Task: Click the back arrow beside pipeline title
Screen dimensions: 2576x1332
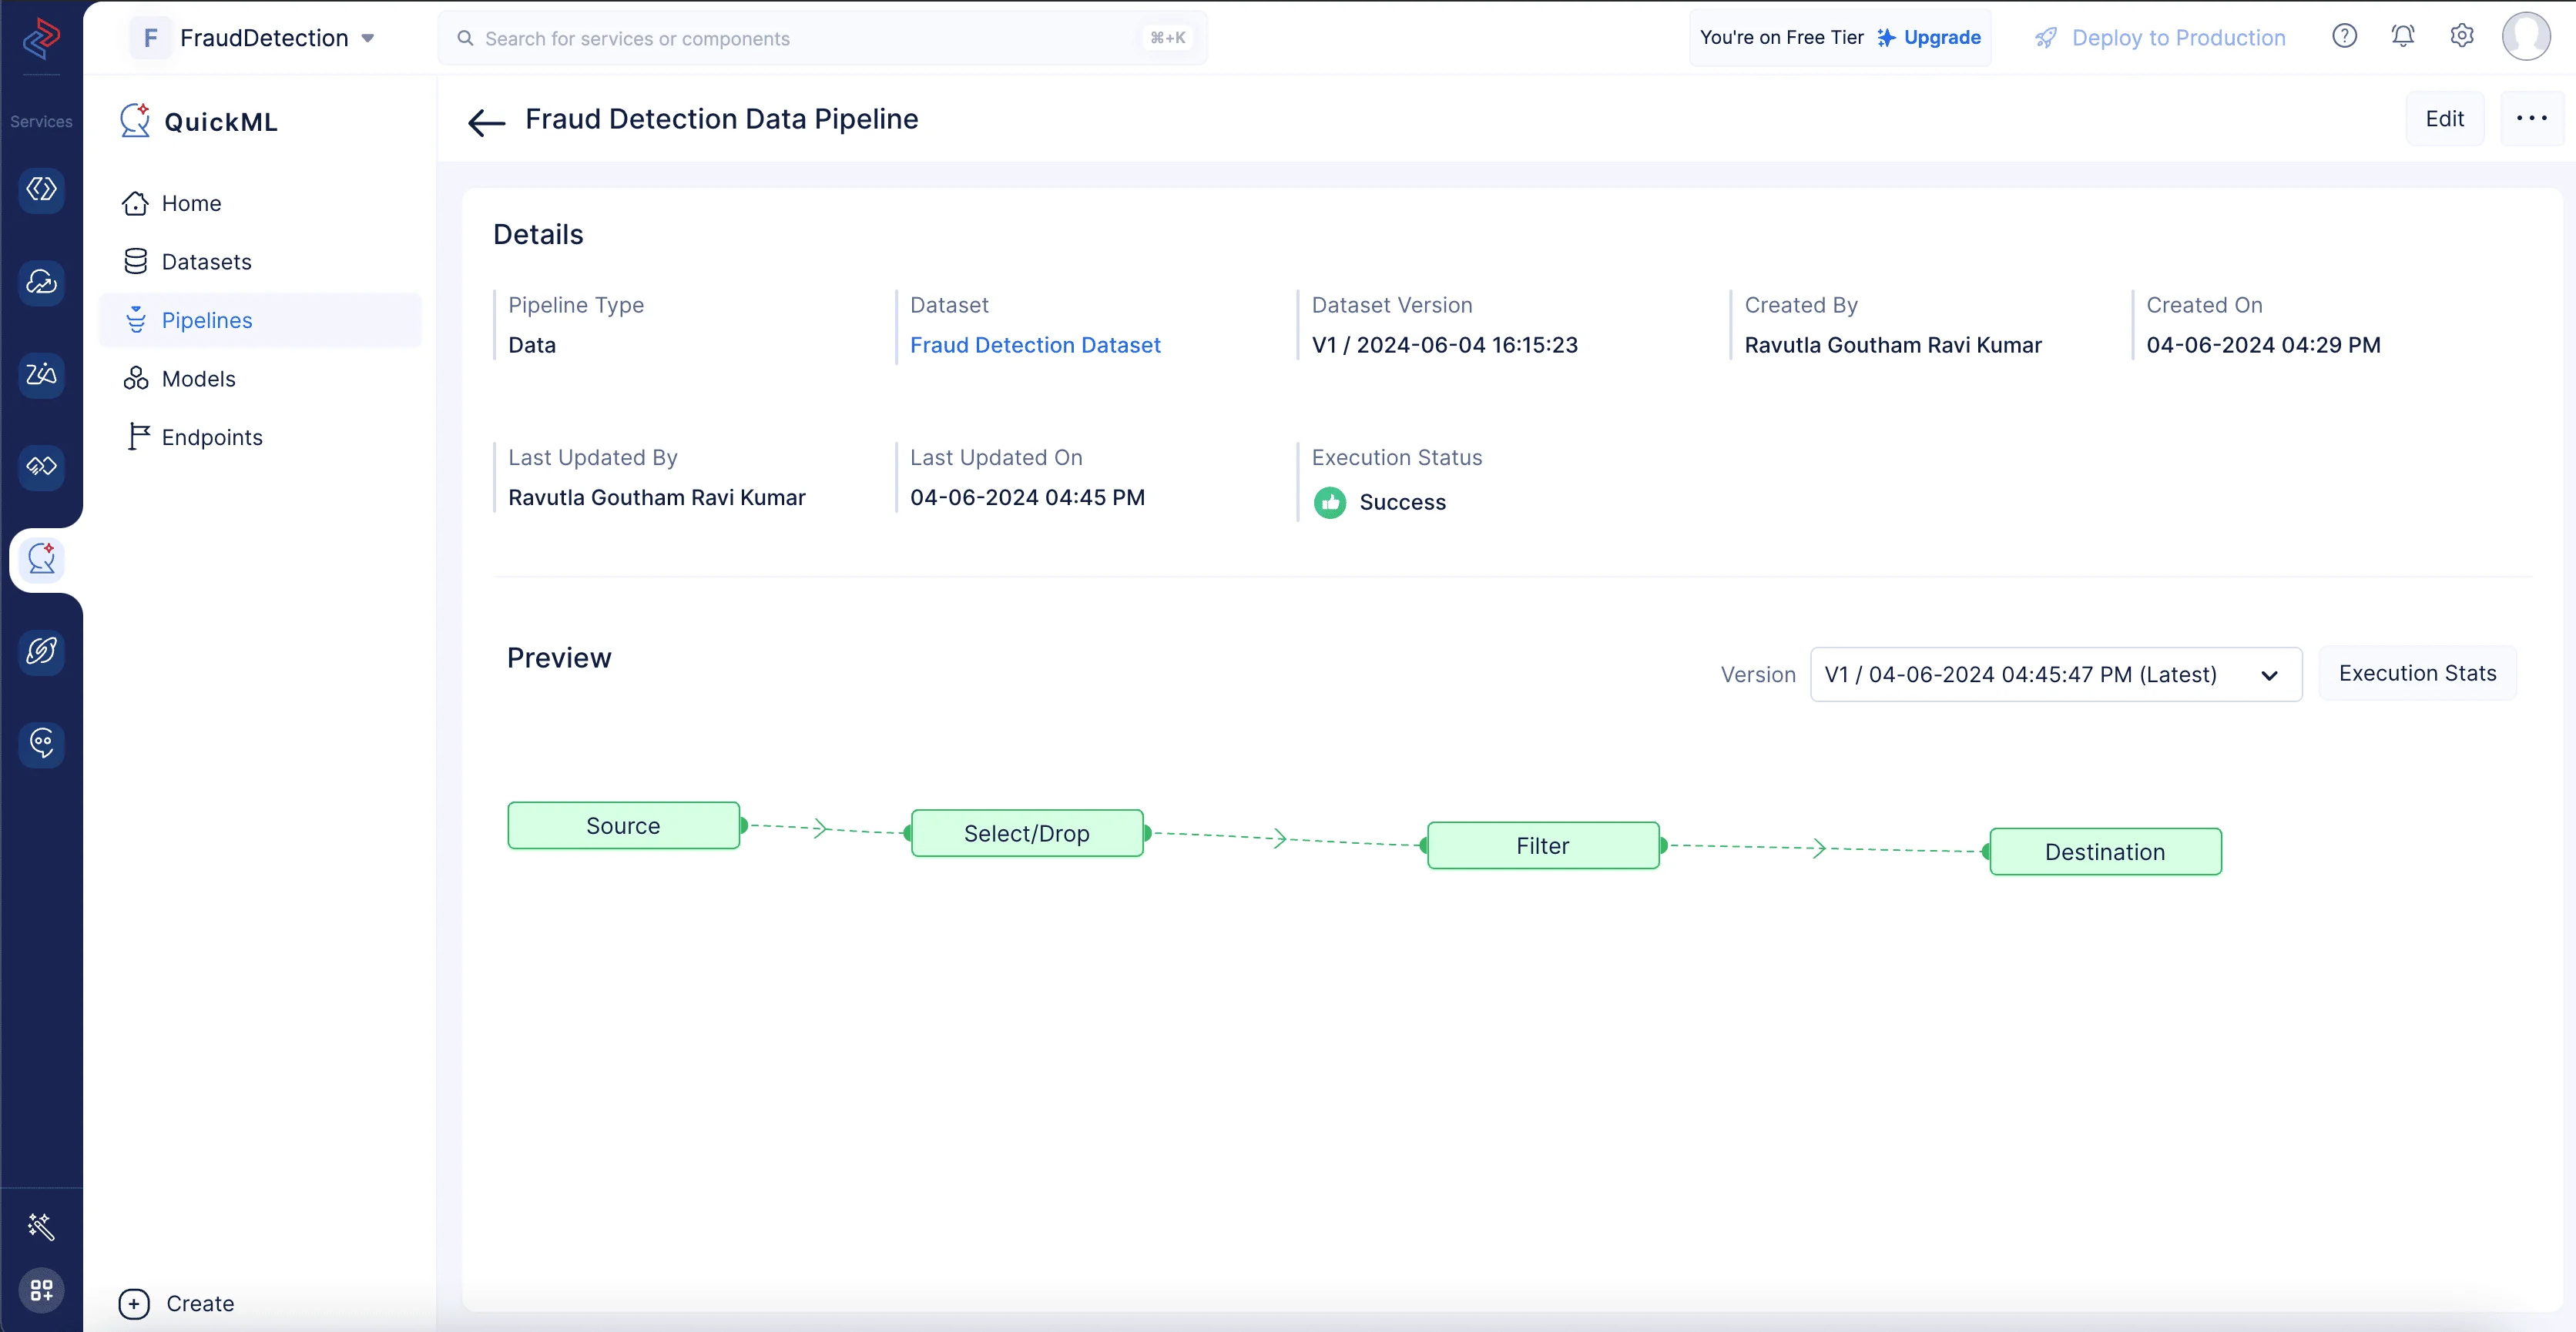Action: (x=486, y=122)
